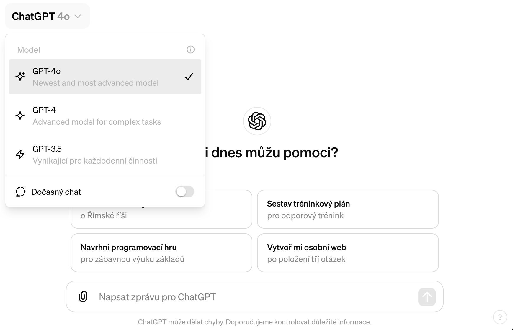Click the paperclip attach file icon
This screenshot has width=513, height=330.
point(83,296)
